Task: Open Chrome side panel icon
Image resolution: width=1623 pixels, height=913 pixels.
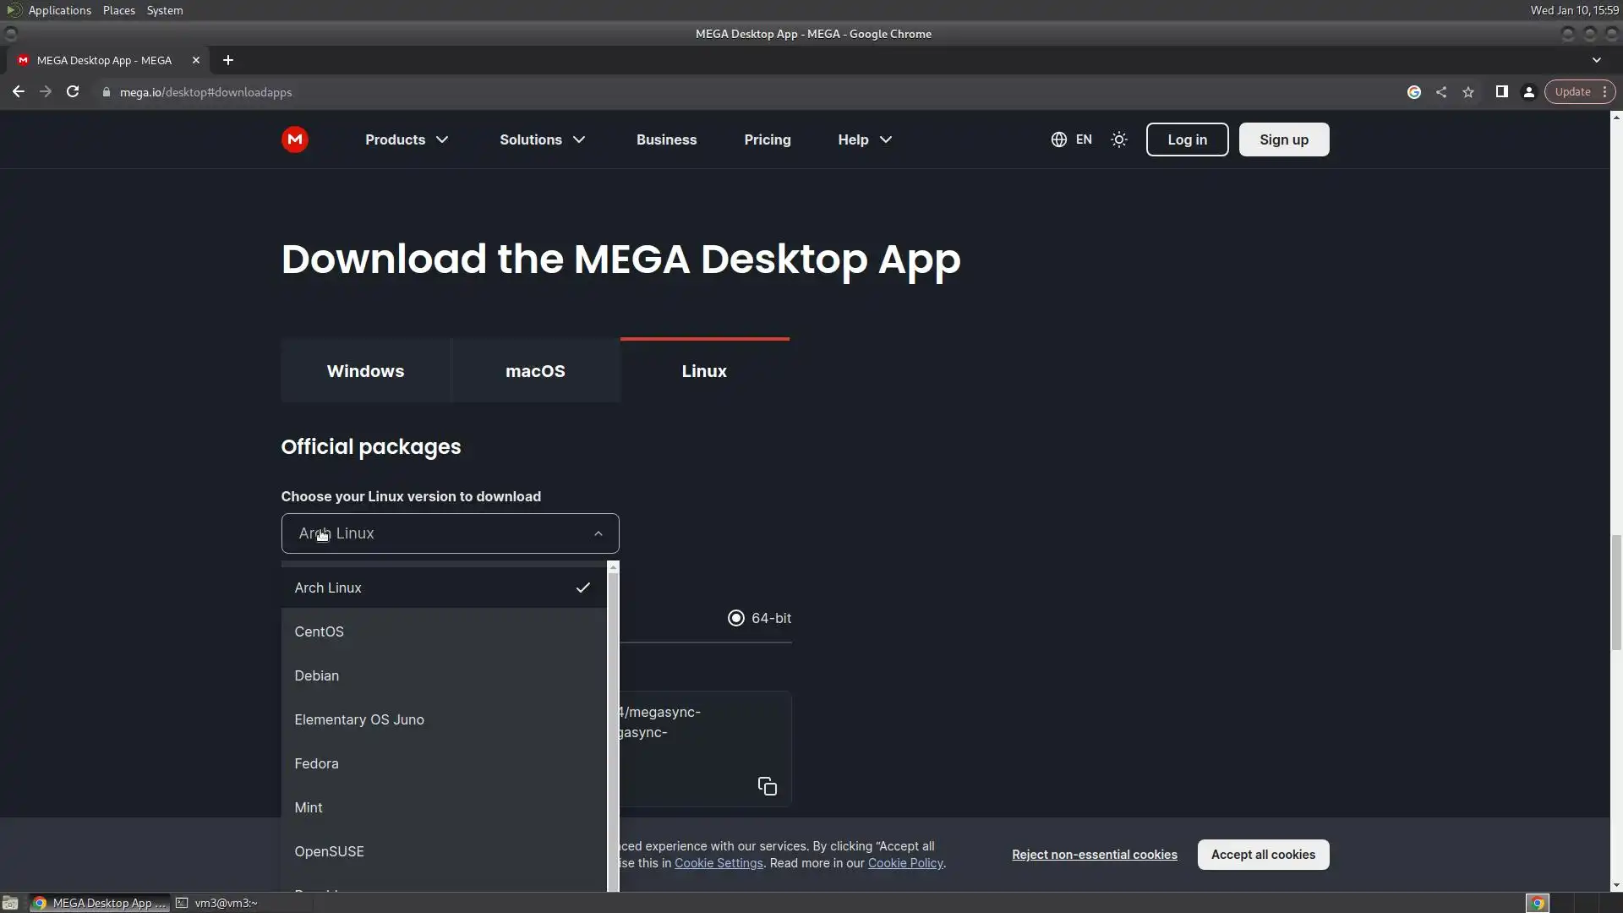Action: (x=1501, y=92)
